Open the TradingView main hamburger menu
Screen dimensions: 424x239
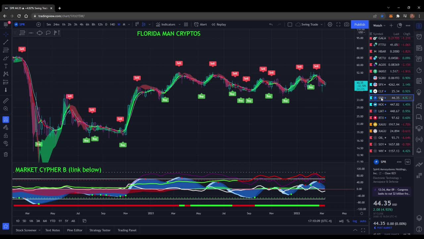[x=6, y=24]
